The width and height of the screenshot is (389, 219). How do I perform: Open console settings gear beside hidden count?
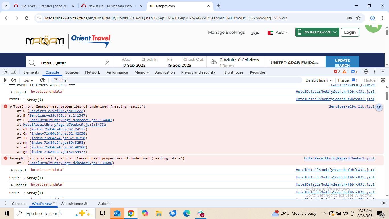coord(383,80)
